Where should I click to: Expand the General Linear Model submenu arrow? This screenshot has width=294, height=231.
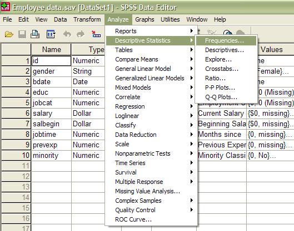[x=191, y=68]
